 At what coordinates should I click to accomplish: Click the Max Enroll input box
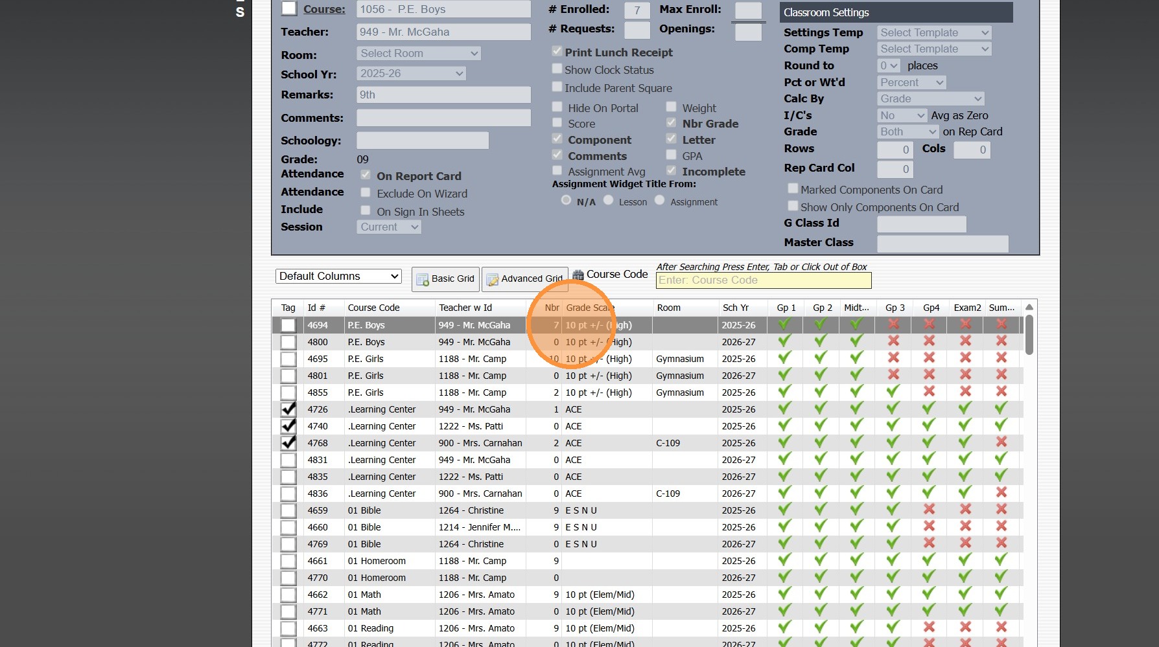pos(748,10)
